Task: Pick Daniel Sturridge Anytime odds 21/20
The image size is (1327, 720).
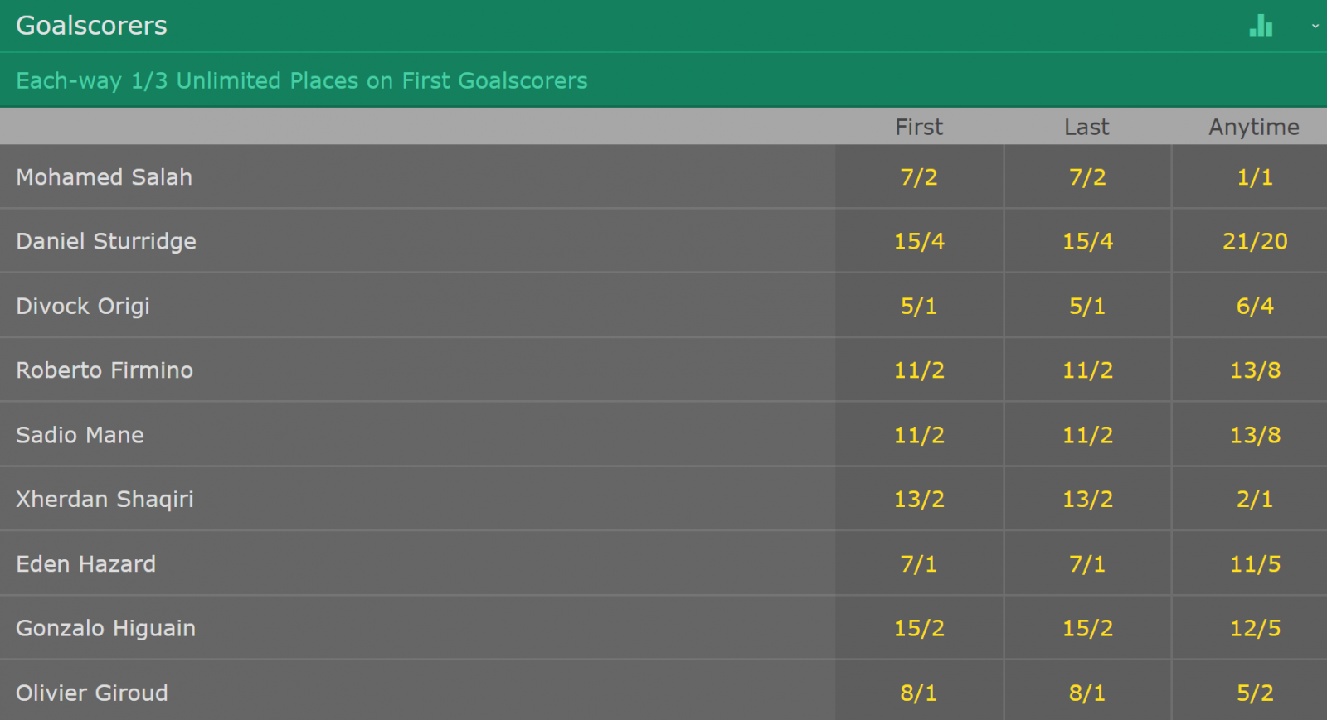Action: tap(1255, 241)
